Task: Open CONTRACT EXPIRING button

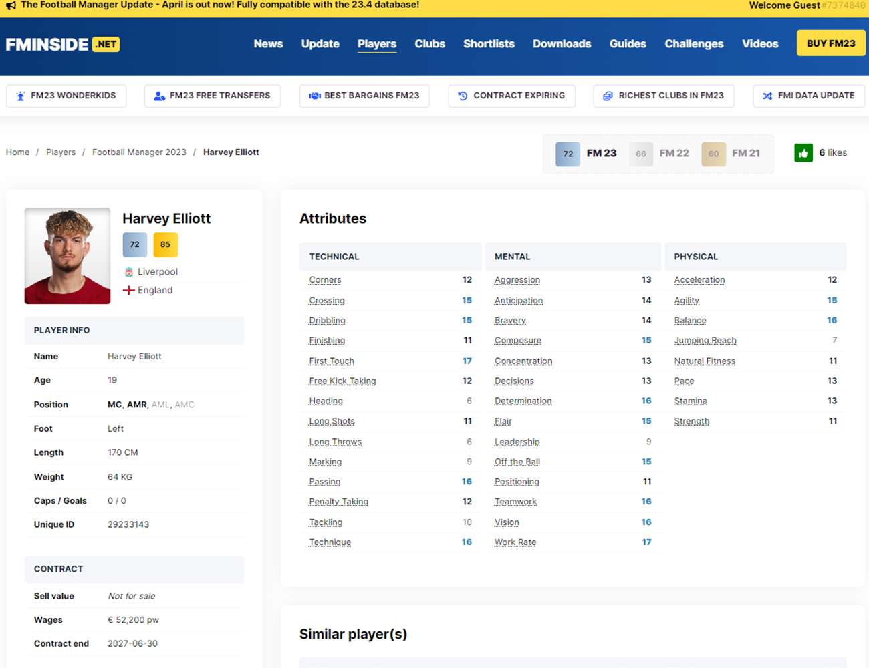Action: tap(511, 96)
